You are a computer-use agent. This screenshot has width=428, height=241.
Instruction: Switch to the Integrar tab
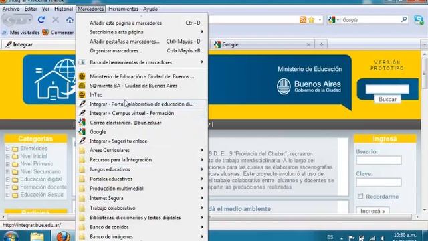click(x=39, y=44)
